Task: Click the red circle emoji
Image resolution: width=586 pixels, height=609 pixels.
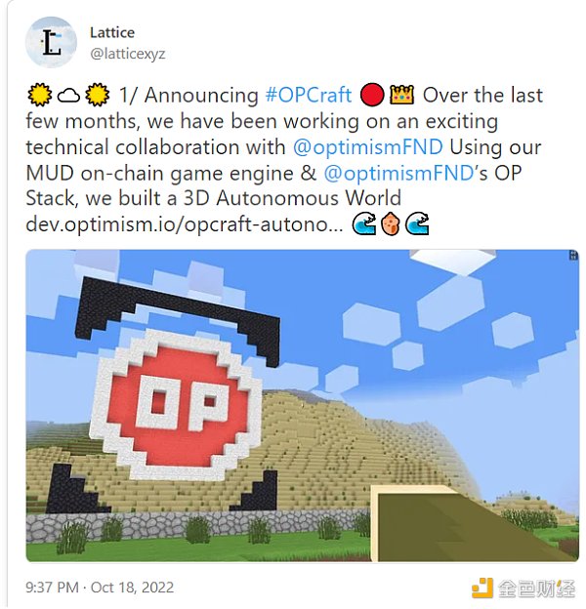Action: 372,96
